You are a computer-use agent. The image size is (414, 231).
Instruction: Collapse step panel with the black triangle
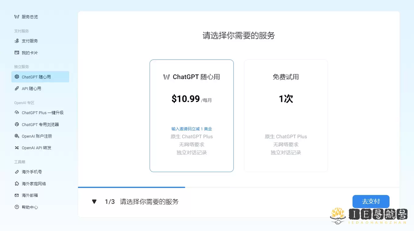pos(94,202)
